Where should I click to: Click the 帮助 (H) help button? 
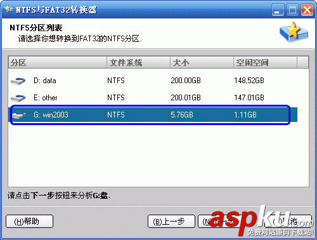[x=29, y=222]
